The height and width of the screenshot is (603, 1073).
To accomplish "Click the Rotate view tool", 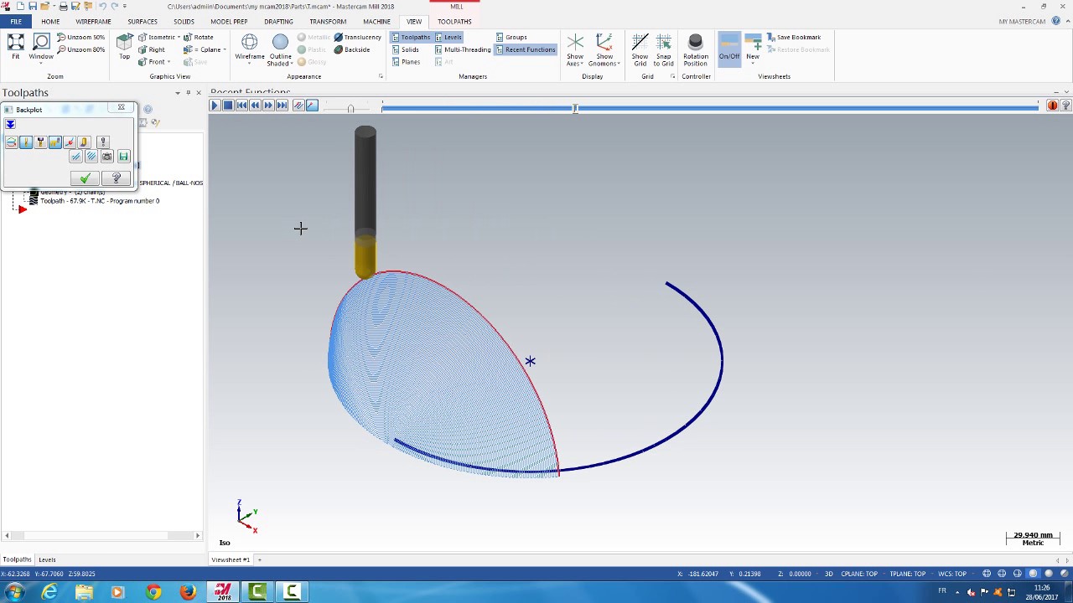I will [199, 38].
